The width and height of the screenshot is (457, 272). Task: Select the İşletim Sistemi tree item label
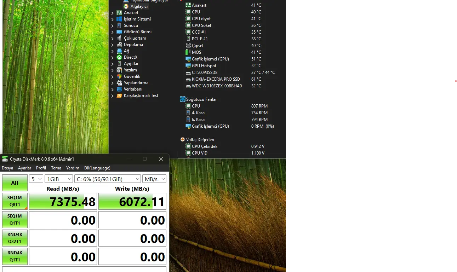point(137,19)
